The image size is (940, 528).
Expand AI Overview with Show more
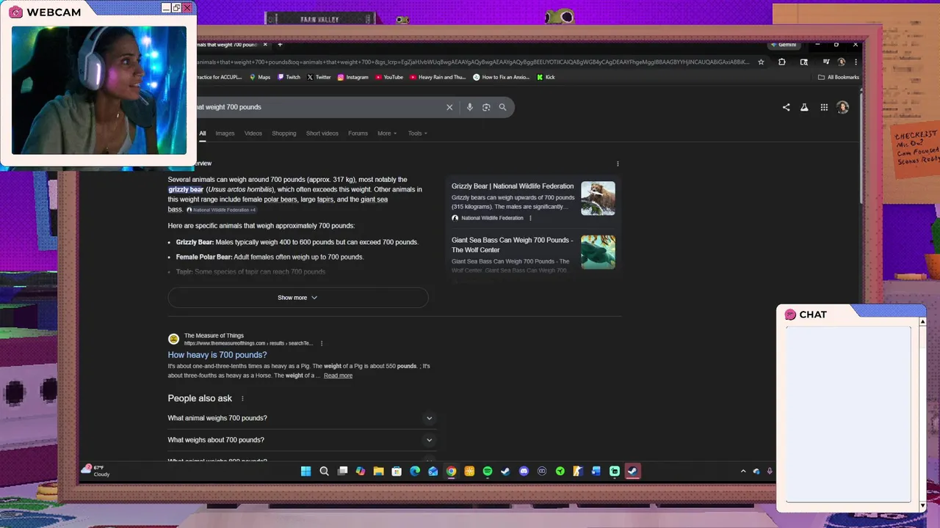pos(297,298)
